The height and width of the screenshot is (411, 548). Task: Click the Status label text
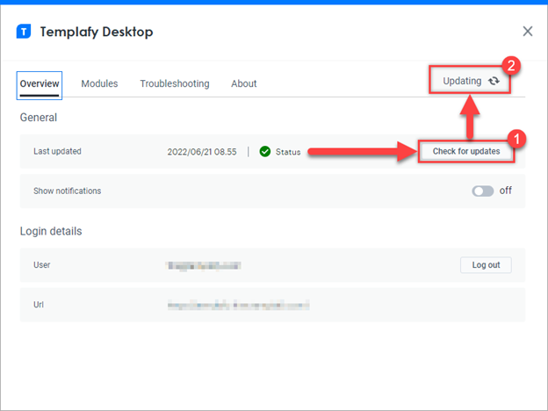click(x=288, y=152)
